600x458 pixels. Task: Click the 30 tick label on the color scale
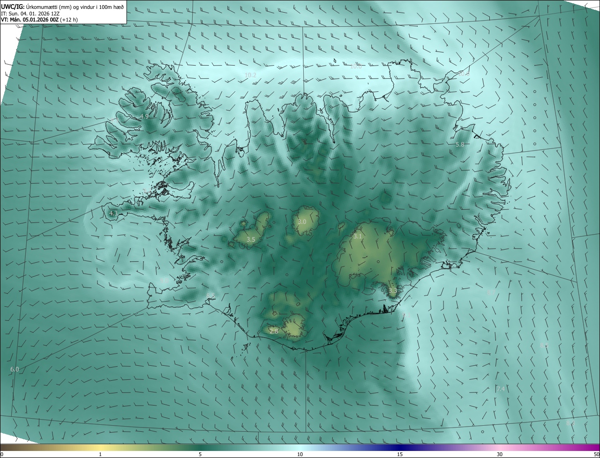coord(500,454)
